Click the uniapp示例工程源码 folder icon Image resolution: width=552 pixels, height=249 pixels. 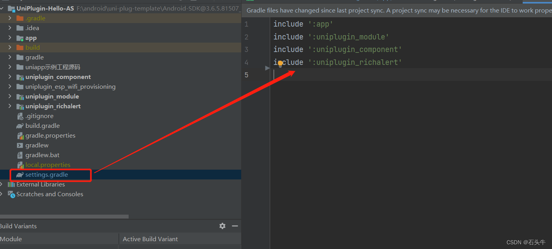click(20, 67)
